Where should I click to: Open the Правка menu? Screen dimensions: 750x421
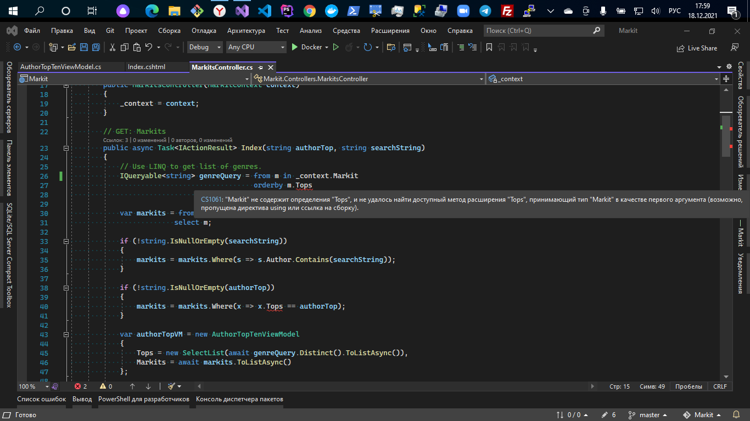click(x=62, y=31)
